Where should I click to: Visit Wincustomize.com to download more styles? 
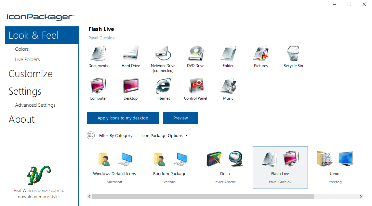coord(39,193)
